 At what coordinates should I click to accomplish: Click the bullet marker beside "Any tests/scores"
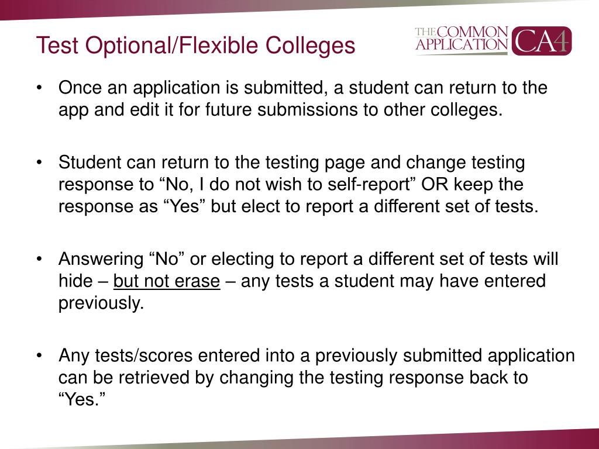click(x=39, y=355)
